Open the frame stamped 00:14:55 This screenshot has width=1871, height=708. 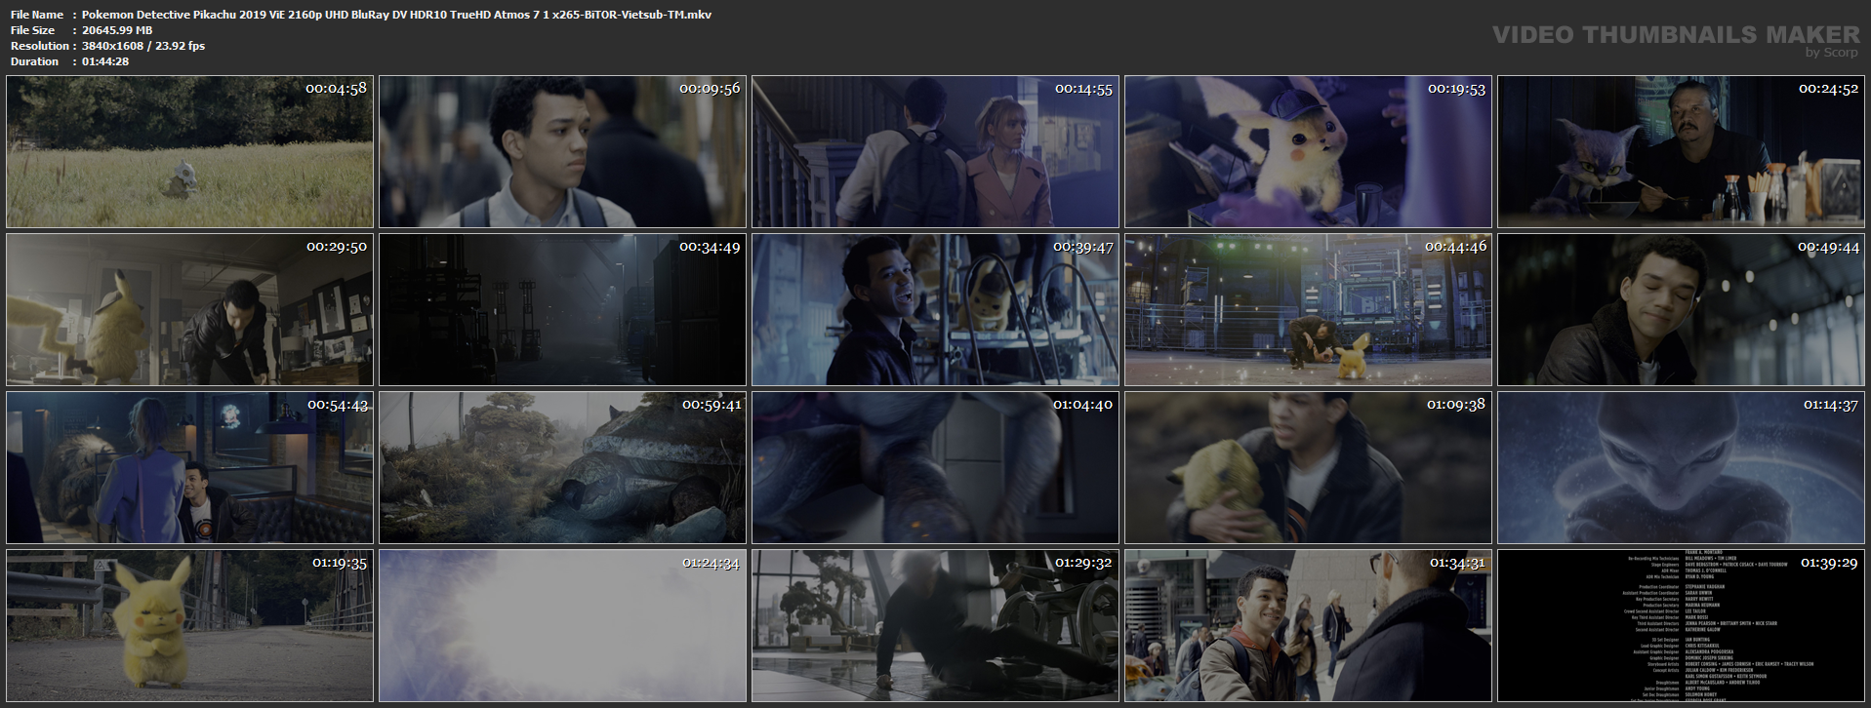pos(935,152)
